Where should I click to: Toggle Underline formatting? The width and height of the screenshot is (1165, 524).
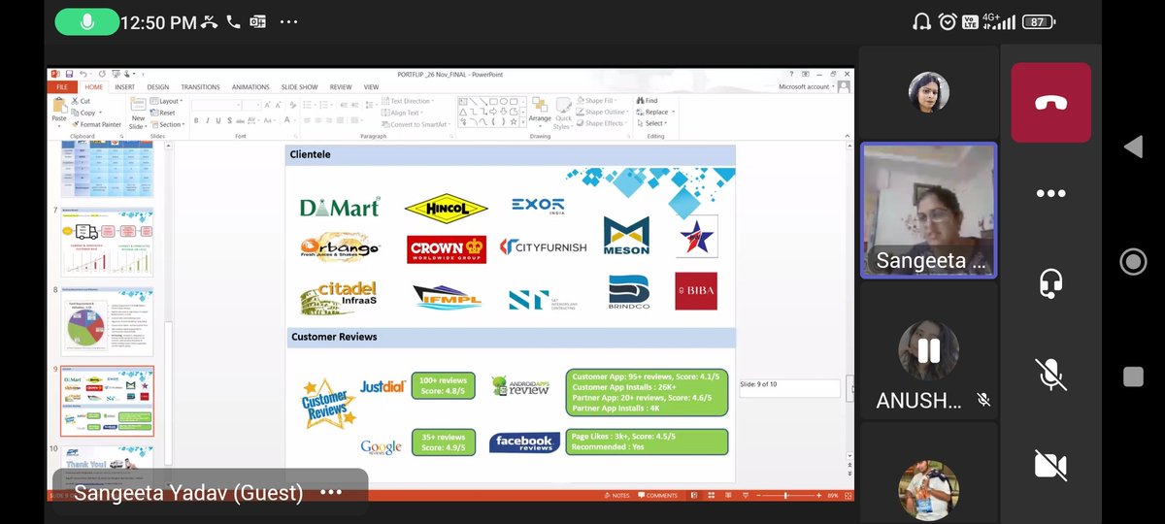[x=216, y=120]
